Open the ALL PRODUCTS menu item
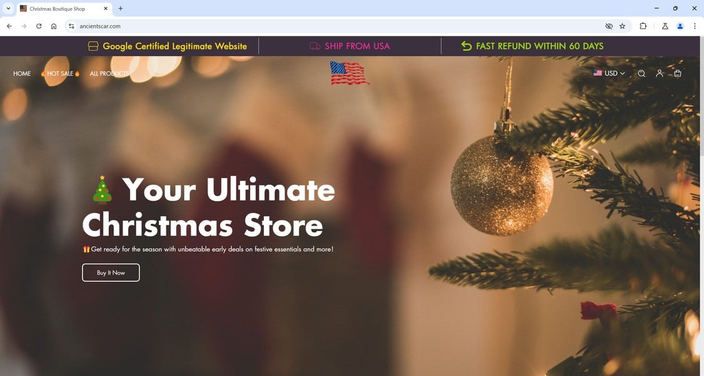The height and width of the screenshot is (376, 704). 109,74
